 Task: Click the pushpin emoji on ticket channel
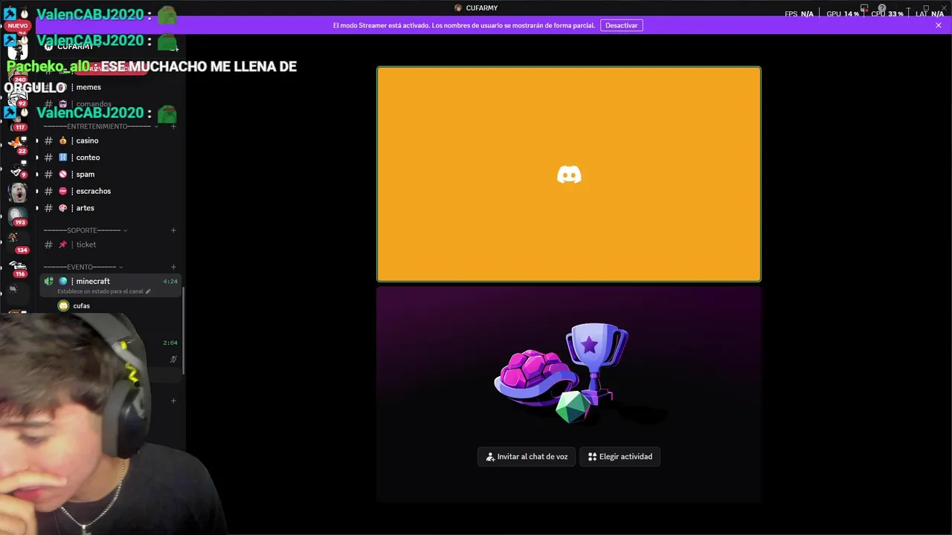pyautogui.click(x=63, y=244)
